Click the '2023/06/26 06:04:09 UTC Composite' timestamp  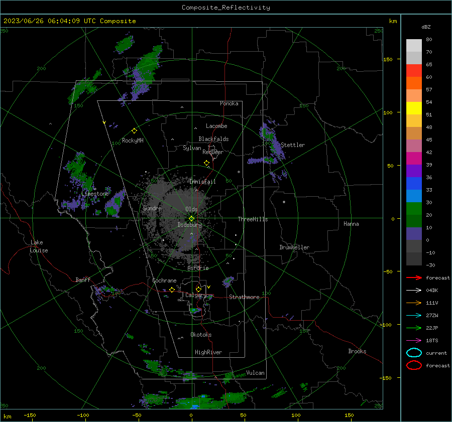69,21
